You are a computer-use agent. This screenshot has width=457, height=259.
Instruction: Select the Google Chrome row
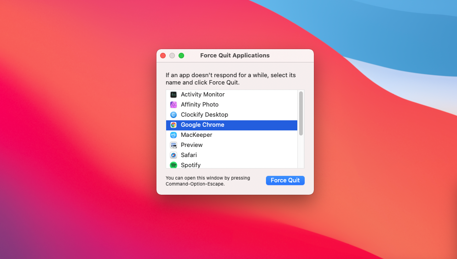[231, 125]
